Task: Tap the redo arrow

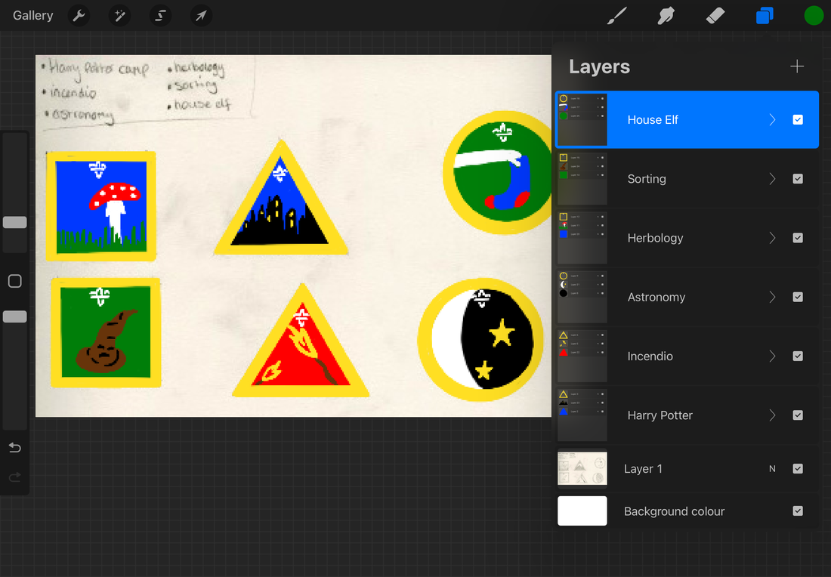Action: (x=15, y=477)
